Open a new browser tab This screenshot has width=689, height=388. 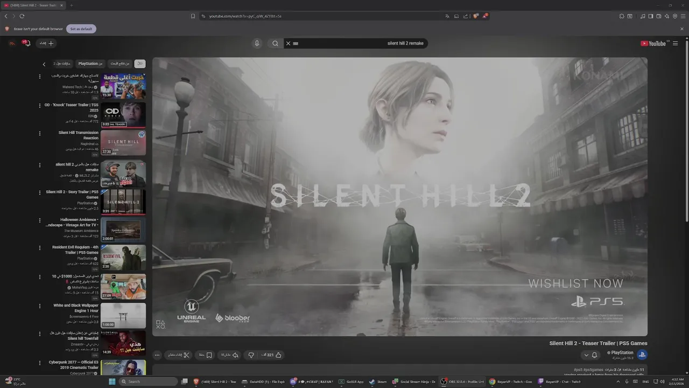point(71,5)
